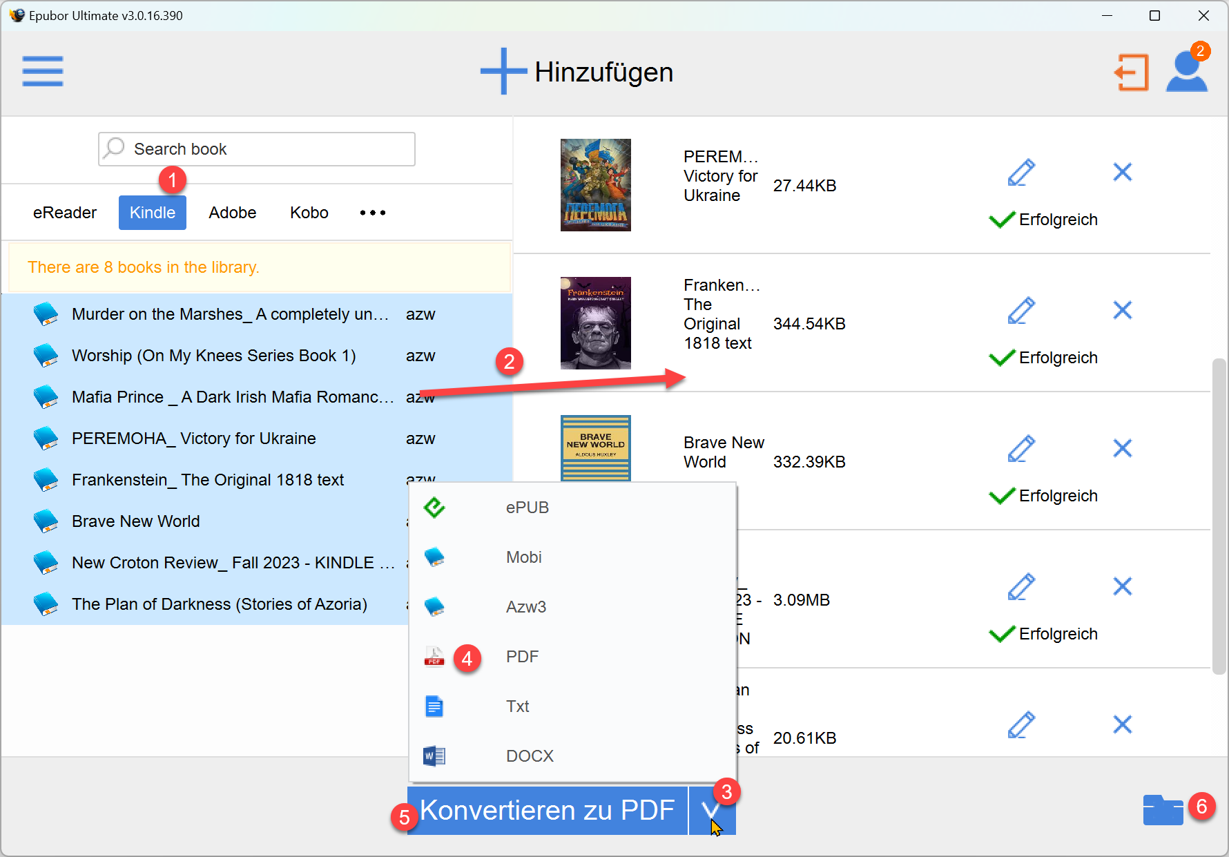Click the ePUB format icon
Screen dimensions: 1229x857
click(x=434, y=508)
